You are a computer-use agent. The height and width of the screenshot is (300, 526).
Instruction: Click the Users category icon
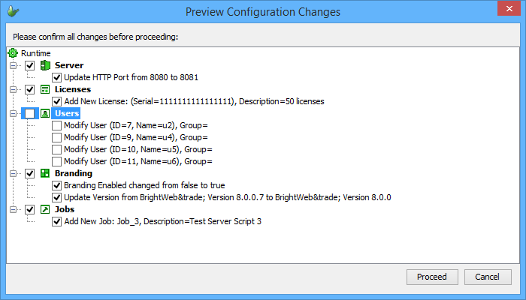(44, 114)
